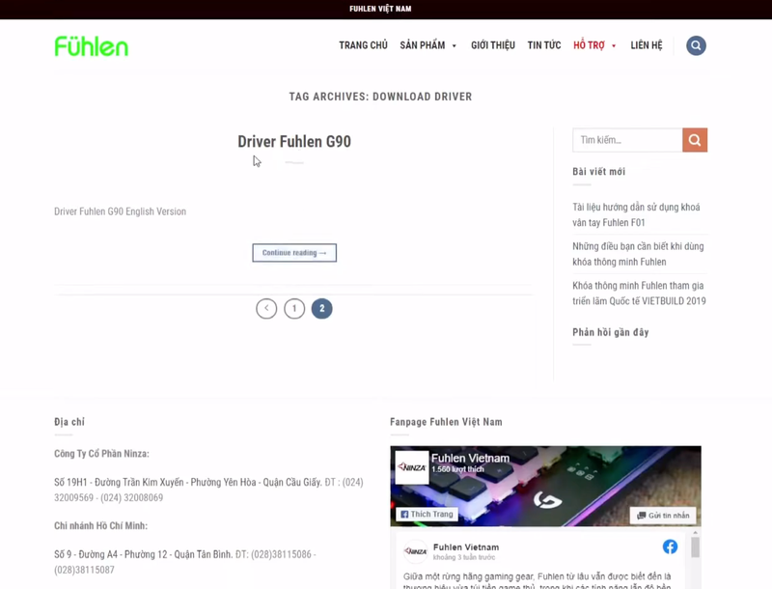Click the Fanpage Fuhlen Việt Nam heading

coord(446,422)
